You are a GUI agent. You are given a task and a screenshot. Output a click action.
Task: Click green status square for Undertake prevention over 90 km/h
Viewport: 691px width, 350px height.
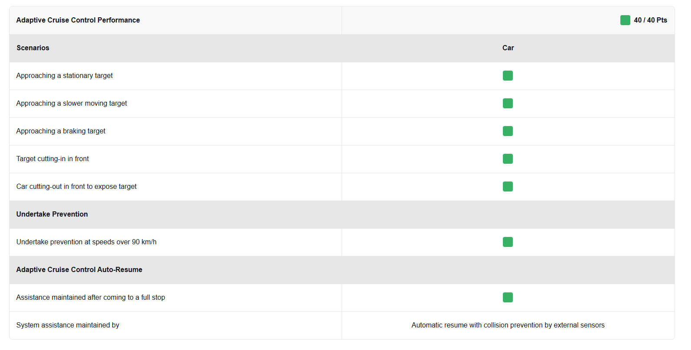pyautogui.click(x=508, y=242)
